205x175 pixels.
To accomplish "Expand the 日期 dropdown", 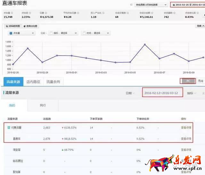I will [x=130, y=93].
